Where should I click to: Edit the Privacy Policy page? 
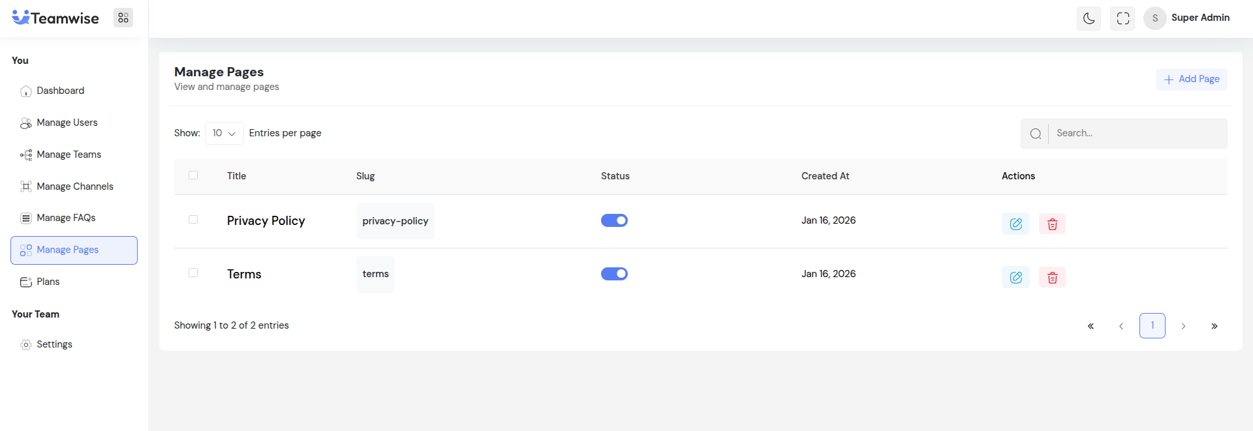[1015, 224]
